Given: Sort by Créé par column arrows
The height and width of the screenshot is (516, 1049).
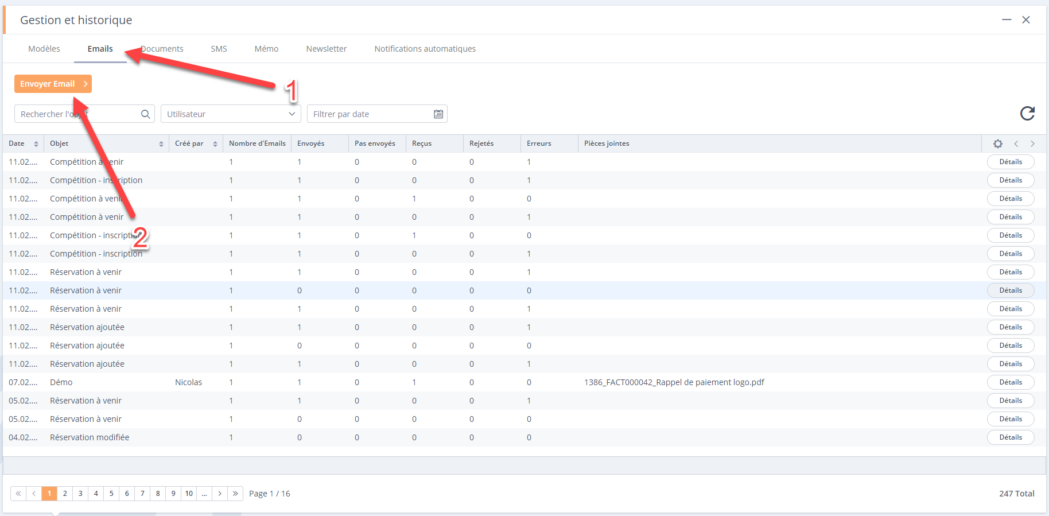Looking at the screenshot, I should 215,144.
